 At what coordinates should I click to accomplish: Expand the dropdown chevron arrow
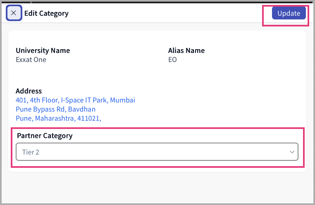(291, 152)
